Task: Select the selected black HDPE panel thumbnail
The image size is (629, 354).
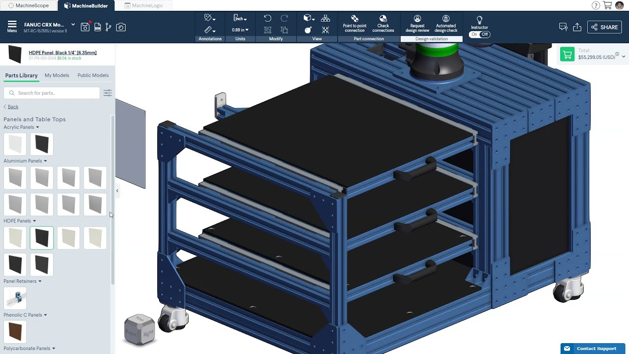Action: click(x=42, y=238)
